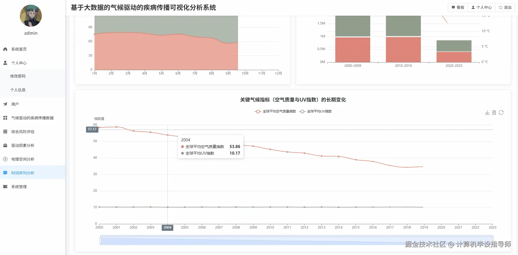The width and height of the screenshot is (518, 255).
Task: Click the briefcase icon beside 驱动因素分析
Action: point(5,146)
